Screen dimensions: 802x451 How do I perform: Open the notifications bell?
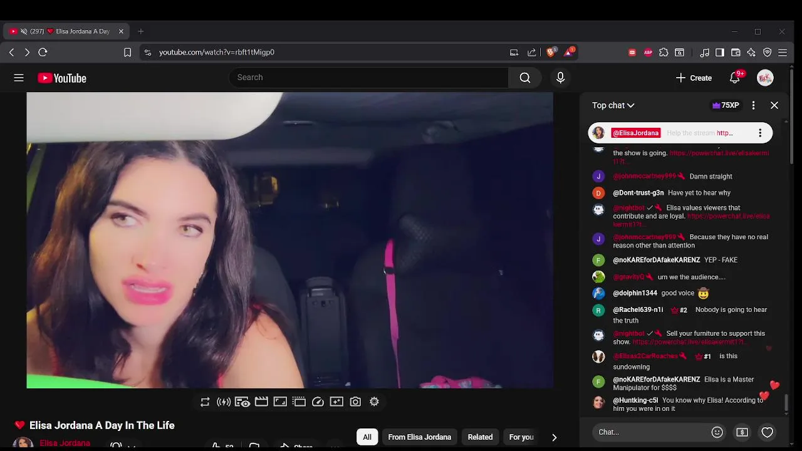pyautogui.click(x=735, y=78)
